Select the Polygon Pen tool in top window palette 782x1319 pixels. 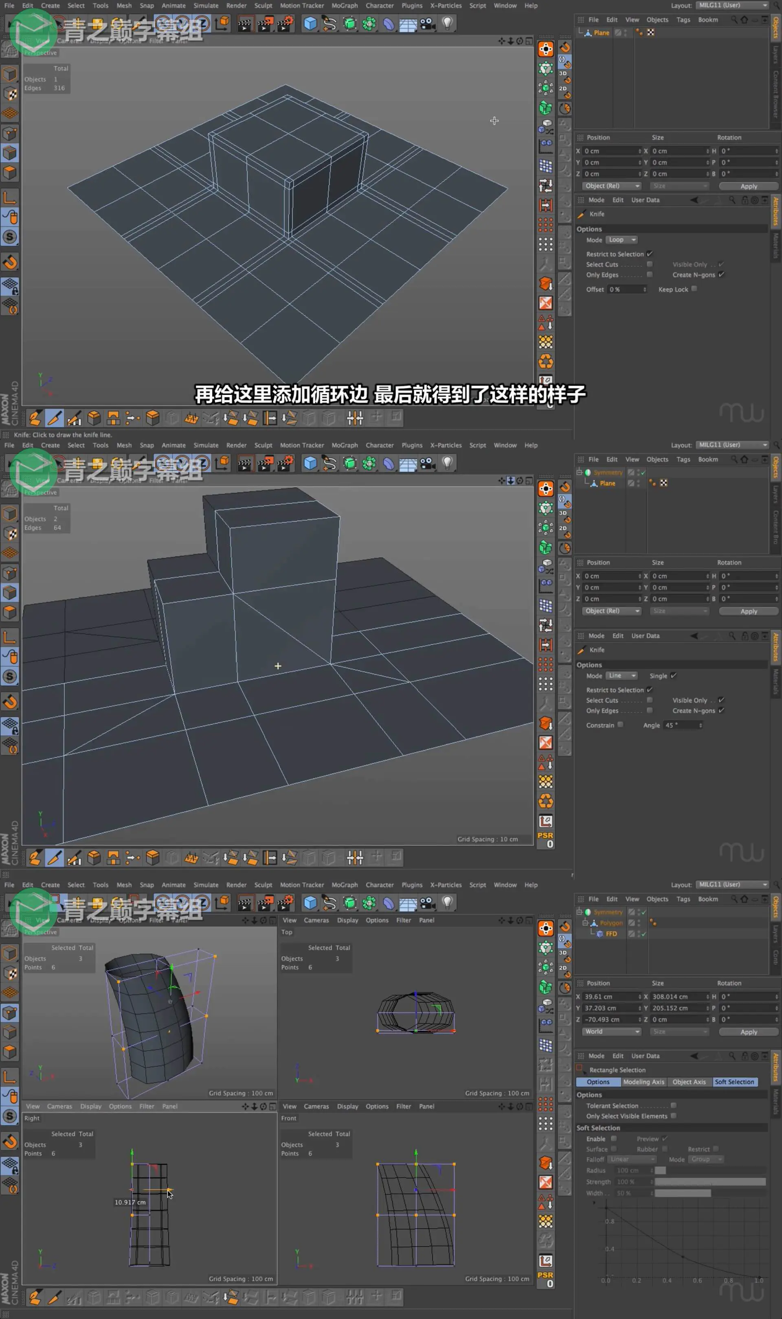click(x=35, y=418)
